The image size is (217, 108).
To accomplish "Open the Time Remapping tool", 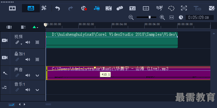I will click(159, 8).
